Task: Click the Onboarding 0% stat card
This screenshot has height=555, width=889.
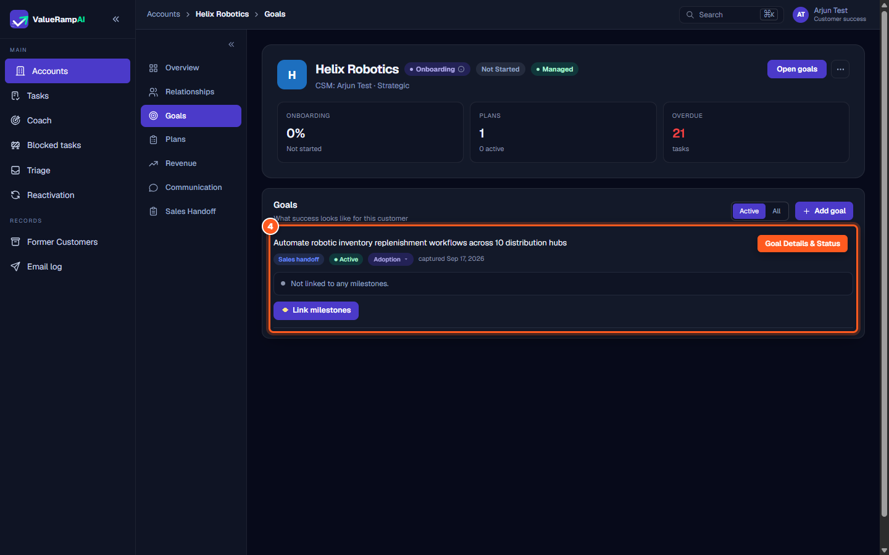Action: [370, 132]
